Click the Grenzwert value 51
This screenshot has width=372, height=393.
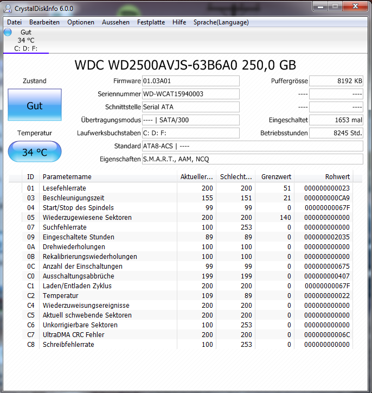coord(287,188)
